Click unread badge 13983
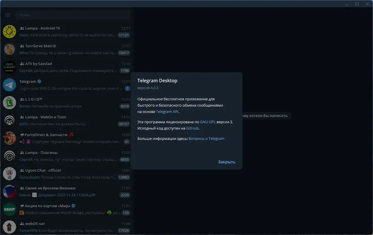Viewport: 373px width, 235px height. 124,177
